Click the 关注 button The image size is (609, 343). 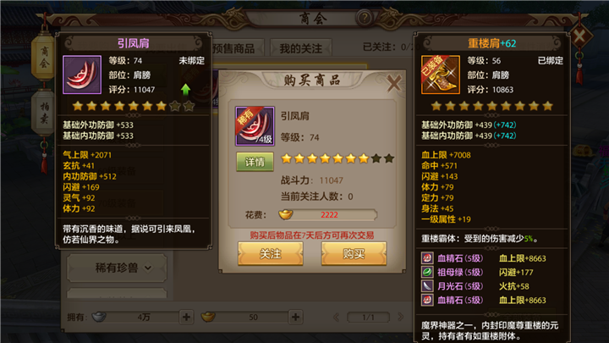click(x=271, y=253)
